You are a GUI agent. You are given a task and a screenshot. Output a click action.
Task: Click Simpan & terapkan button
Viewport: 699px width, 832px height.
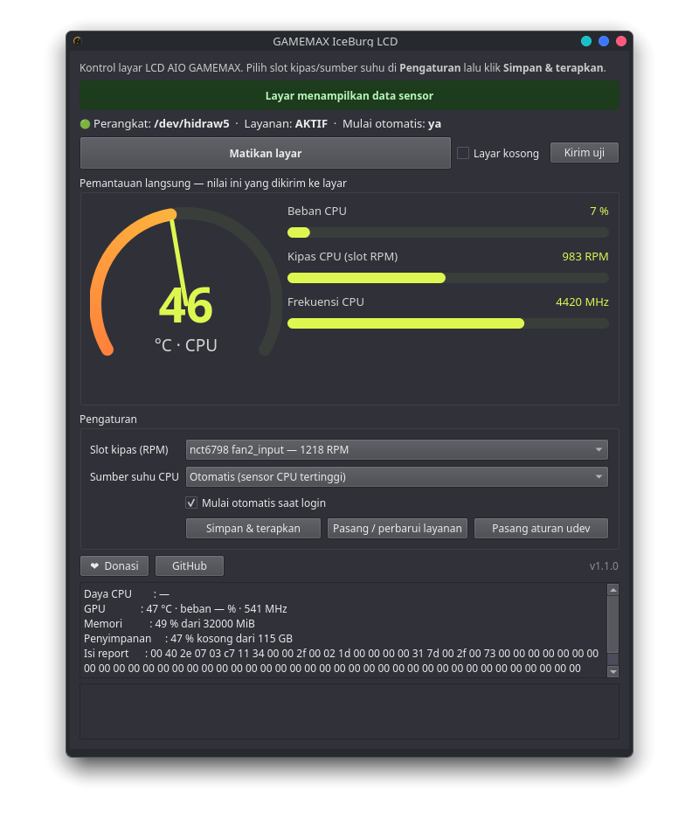pyautogui.click(x=253, y=529)
